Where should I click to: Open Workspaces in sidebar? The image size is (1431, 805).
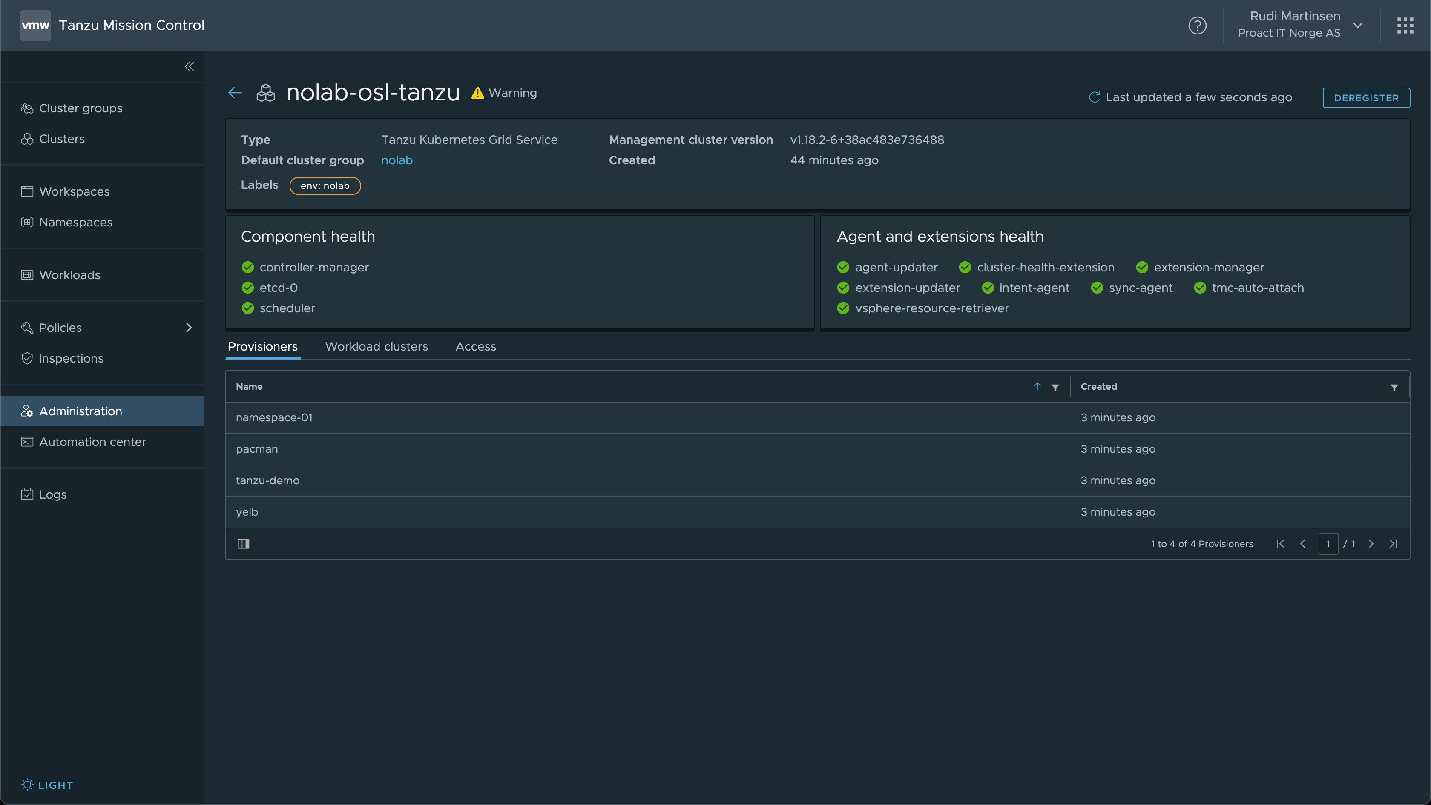click(102, 191)
